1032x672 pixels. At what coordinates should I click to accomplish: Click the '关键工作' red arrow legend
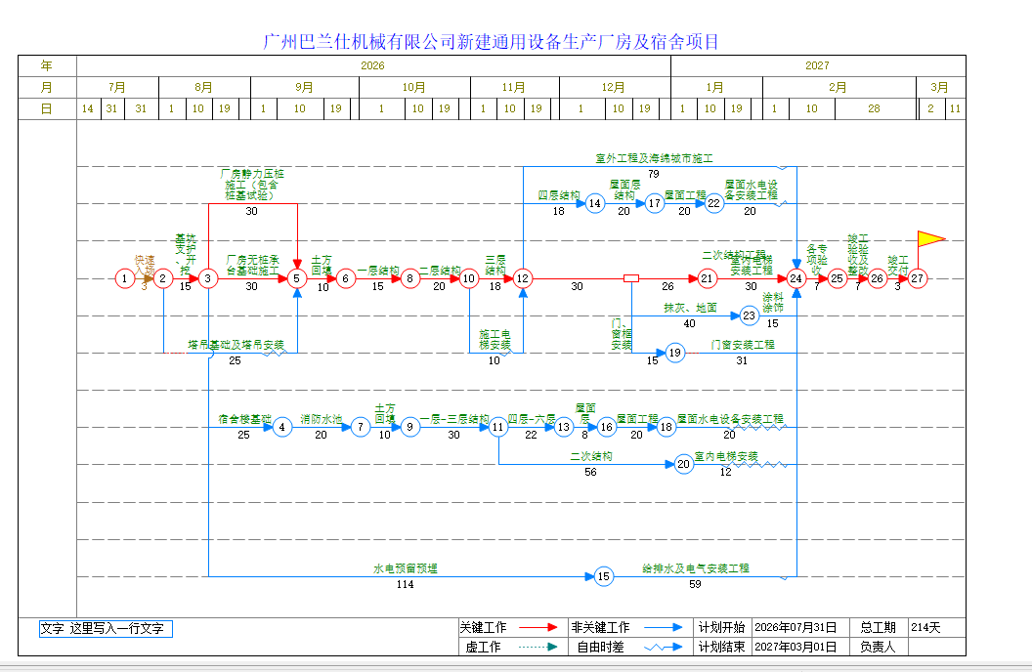click(539, 627)
